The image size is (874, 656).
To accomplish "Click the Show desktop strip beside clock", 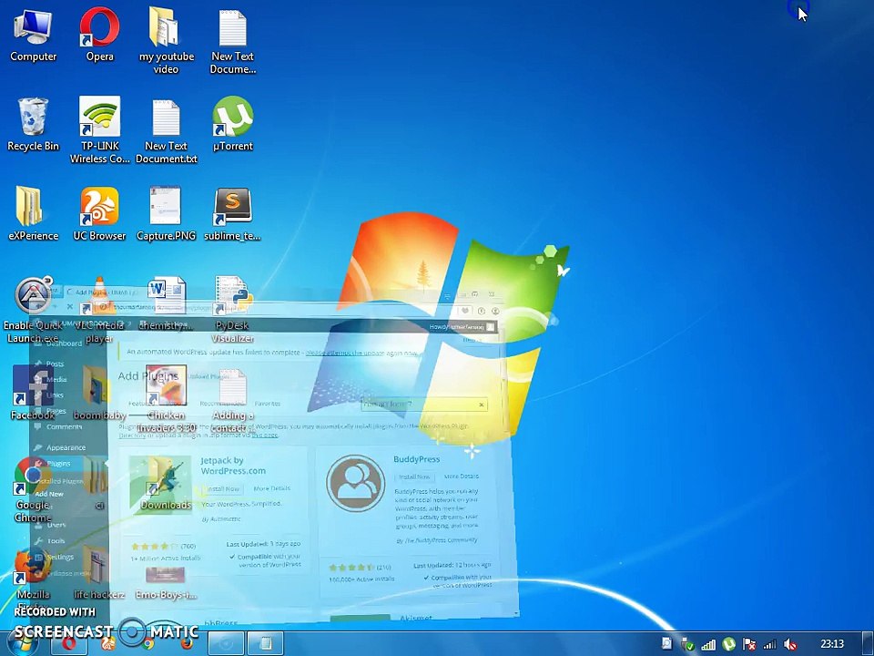I will [x=868, y=644].
